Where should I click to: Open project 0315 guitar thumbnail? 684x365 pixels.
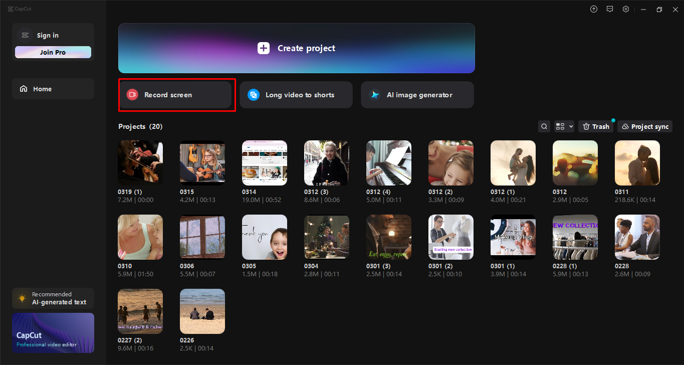[202, 162]
